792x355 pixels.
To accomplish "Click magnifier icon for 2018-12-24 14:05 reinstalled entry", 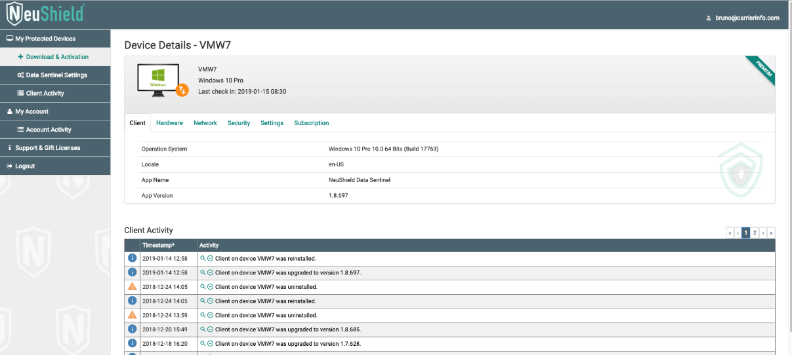I will pyautogui.click(x=203, y=301).
